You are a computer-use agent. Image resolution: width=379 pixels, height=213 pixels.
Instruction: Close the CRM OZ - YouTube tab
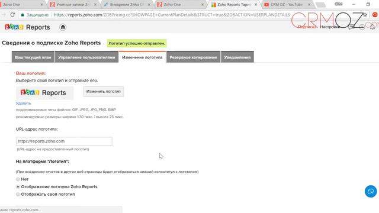coord(309,5)
